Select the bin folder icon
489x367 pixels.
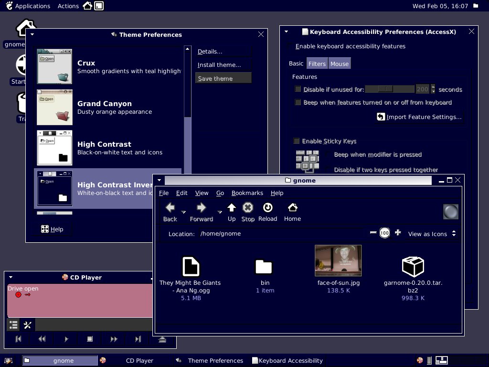click(x=264, y=267)
